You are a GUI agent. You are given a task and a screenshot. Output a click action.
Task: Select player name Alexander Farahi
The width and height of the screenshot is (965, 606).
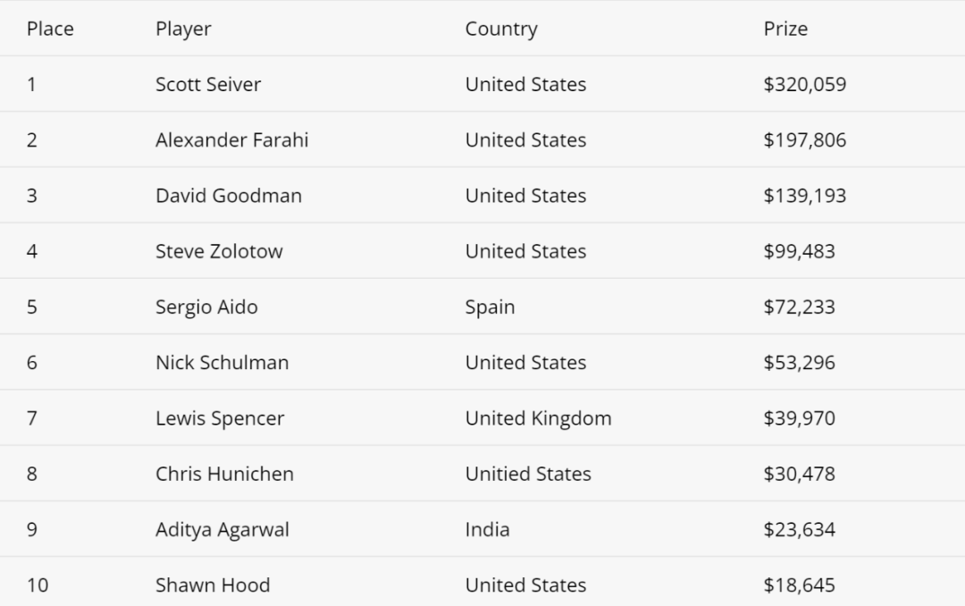pyautogui.click(x=232, y=139)
